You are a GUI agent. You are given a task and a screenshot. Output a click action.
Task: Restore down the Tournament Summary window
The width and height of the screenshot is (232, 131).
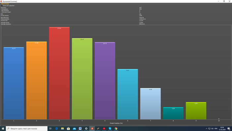click(224, 1)
